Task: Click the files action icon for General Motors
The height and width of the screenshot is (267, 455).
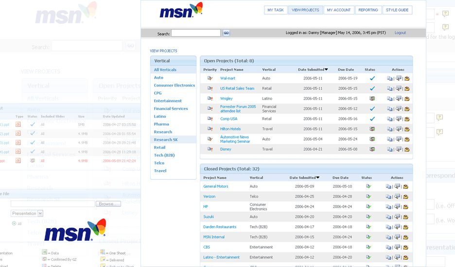Action: click(x=388, y=186)
